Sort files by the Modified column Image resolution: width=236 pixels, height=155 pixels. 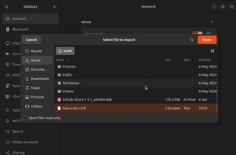(x=205, y=60)
